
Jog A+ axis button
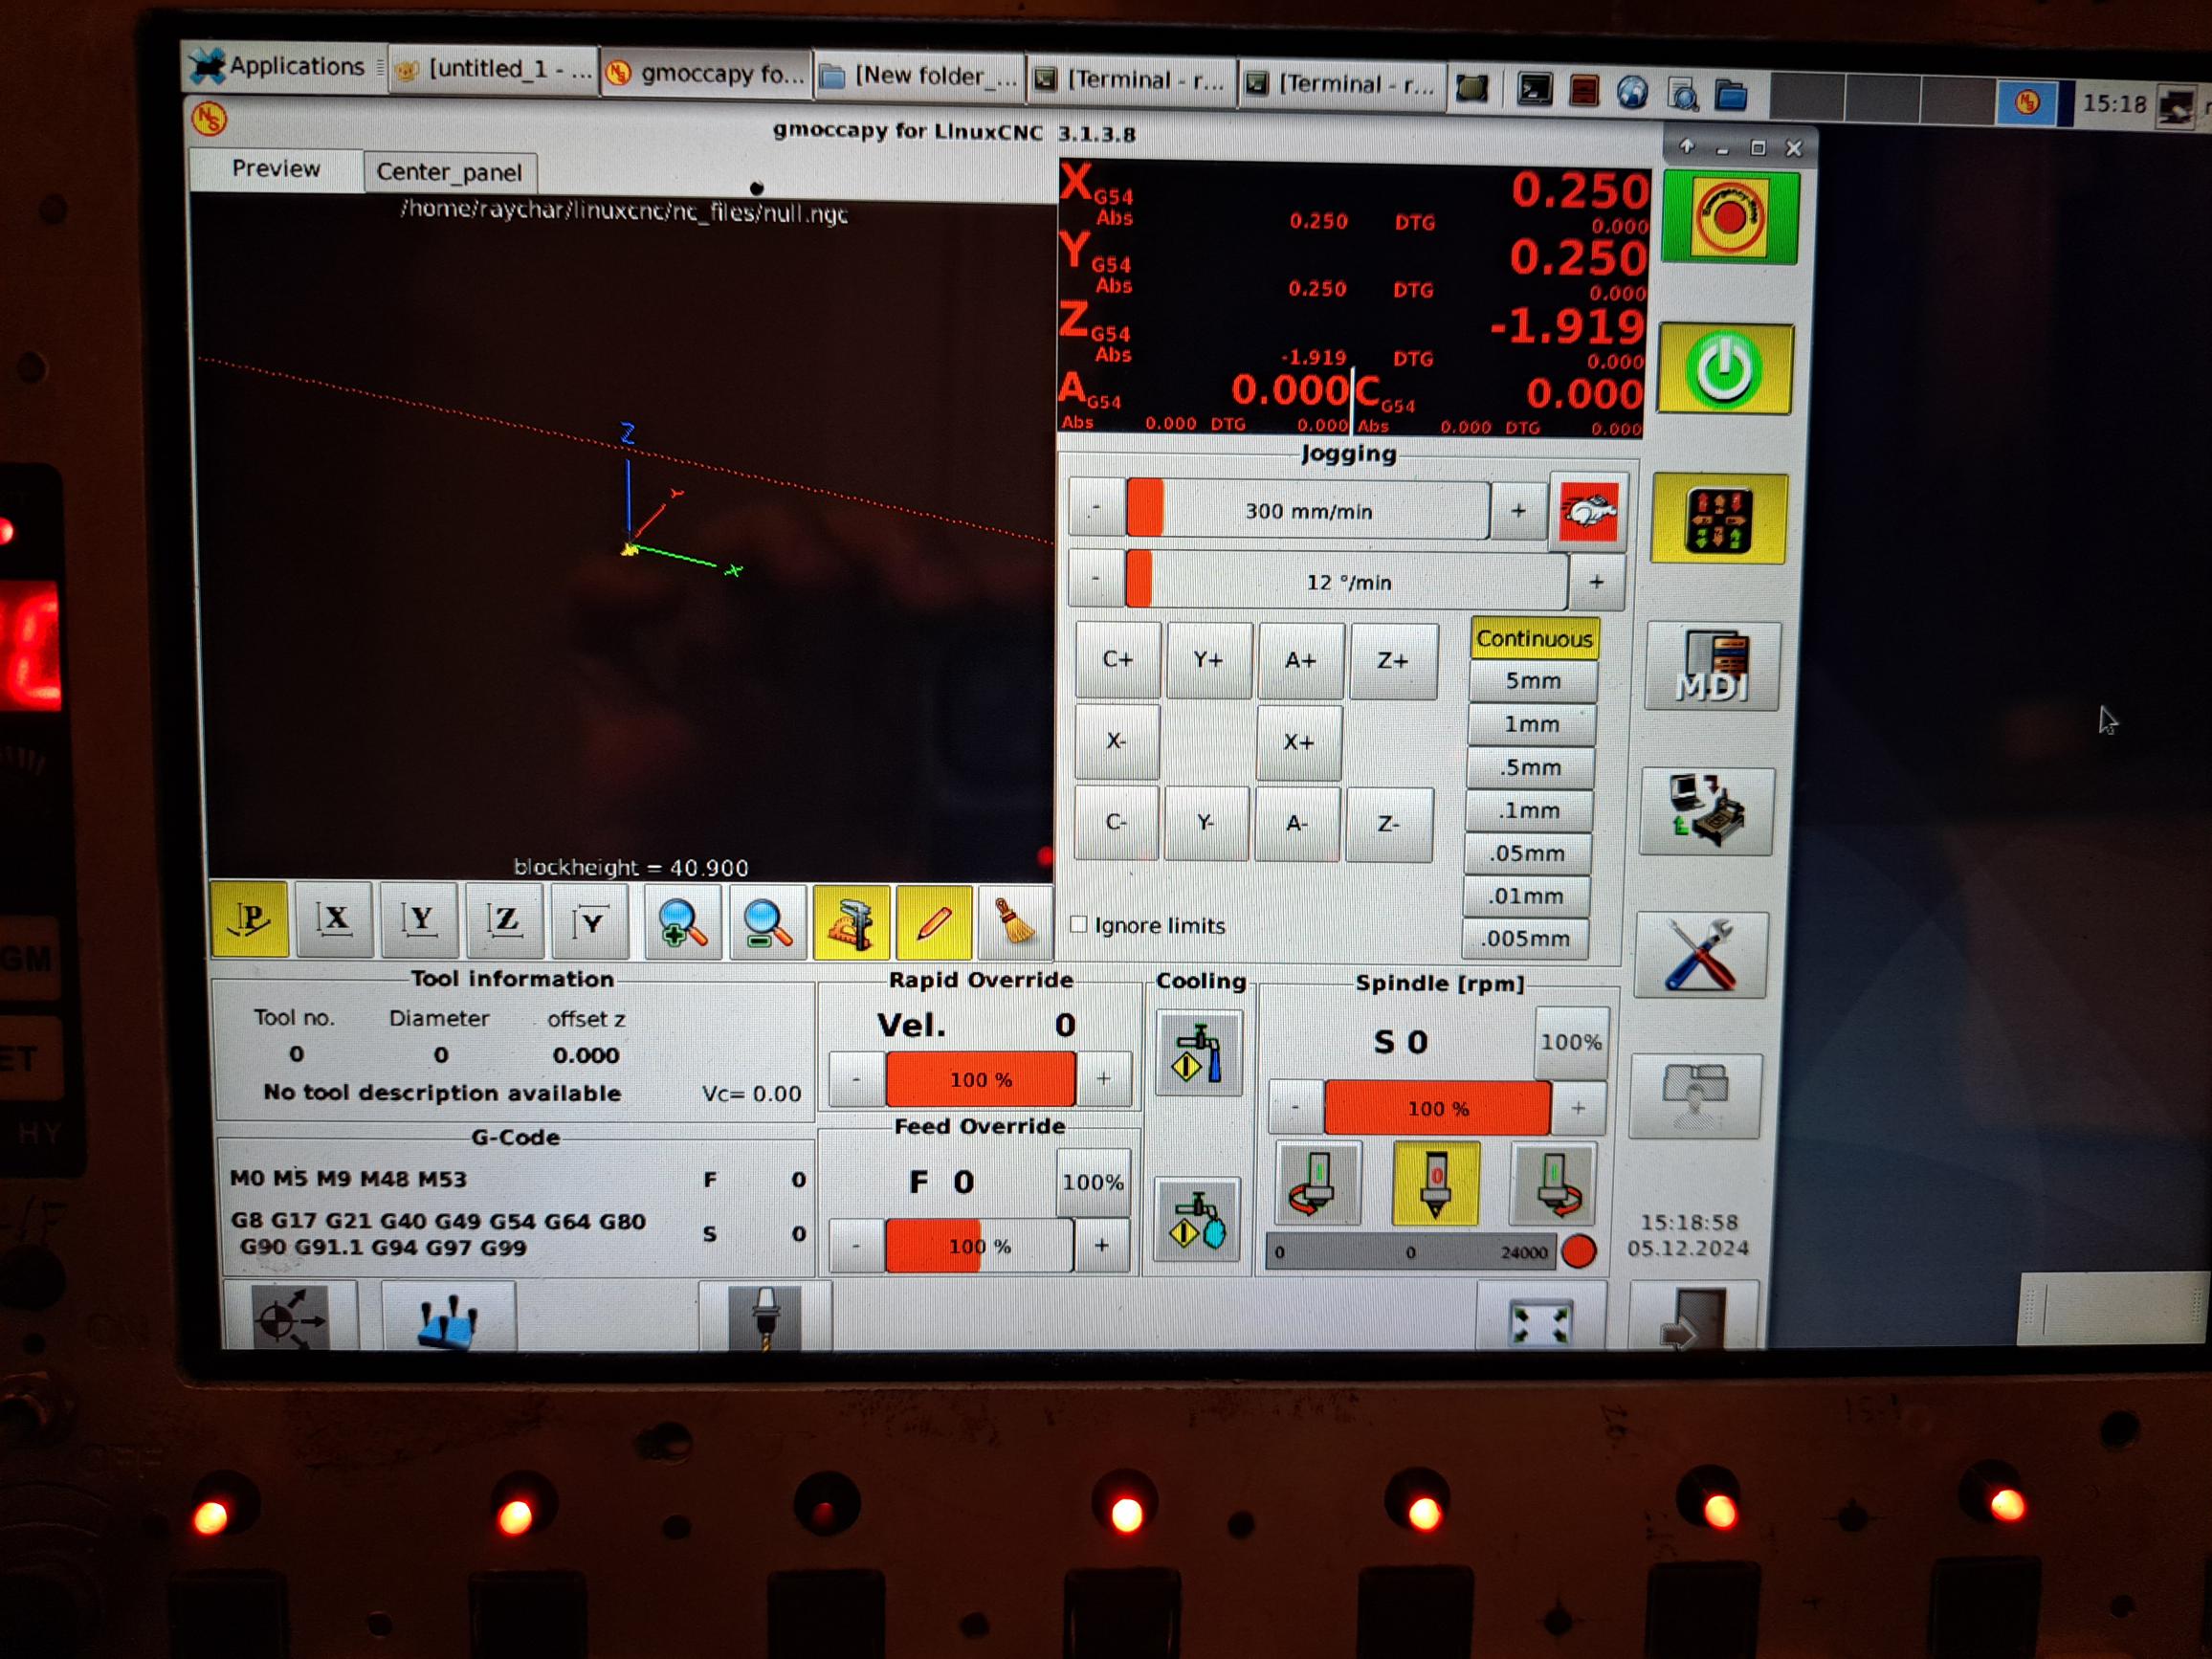pos(1301,661)
